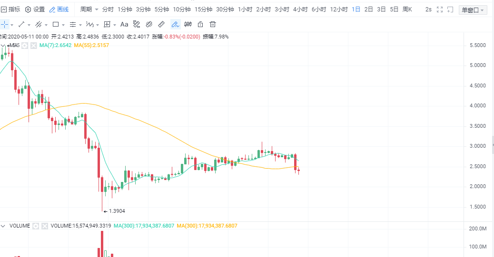Image resolution: width=494 pixels, height=257 pixels.
Task: Click the MA(7):2.6542 legend value
Action: 56,45
